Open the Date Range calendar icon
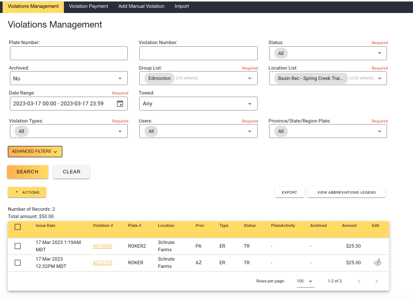 click(120, 103)
